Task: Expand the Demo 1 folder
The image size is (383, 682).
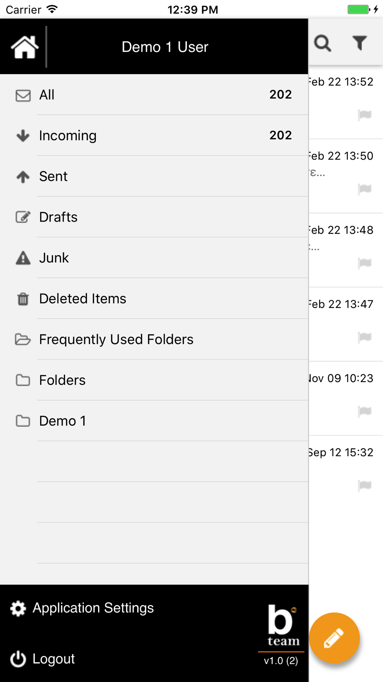Action: coord(154,421)
